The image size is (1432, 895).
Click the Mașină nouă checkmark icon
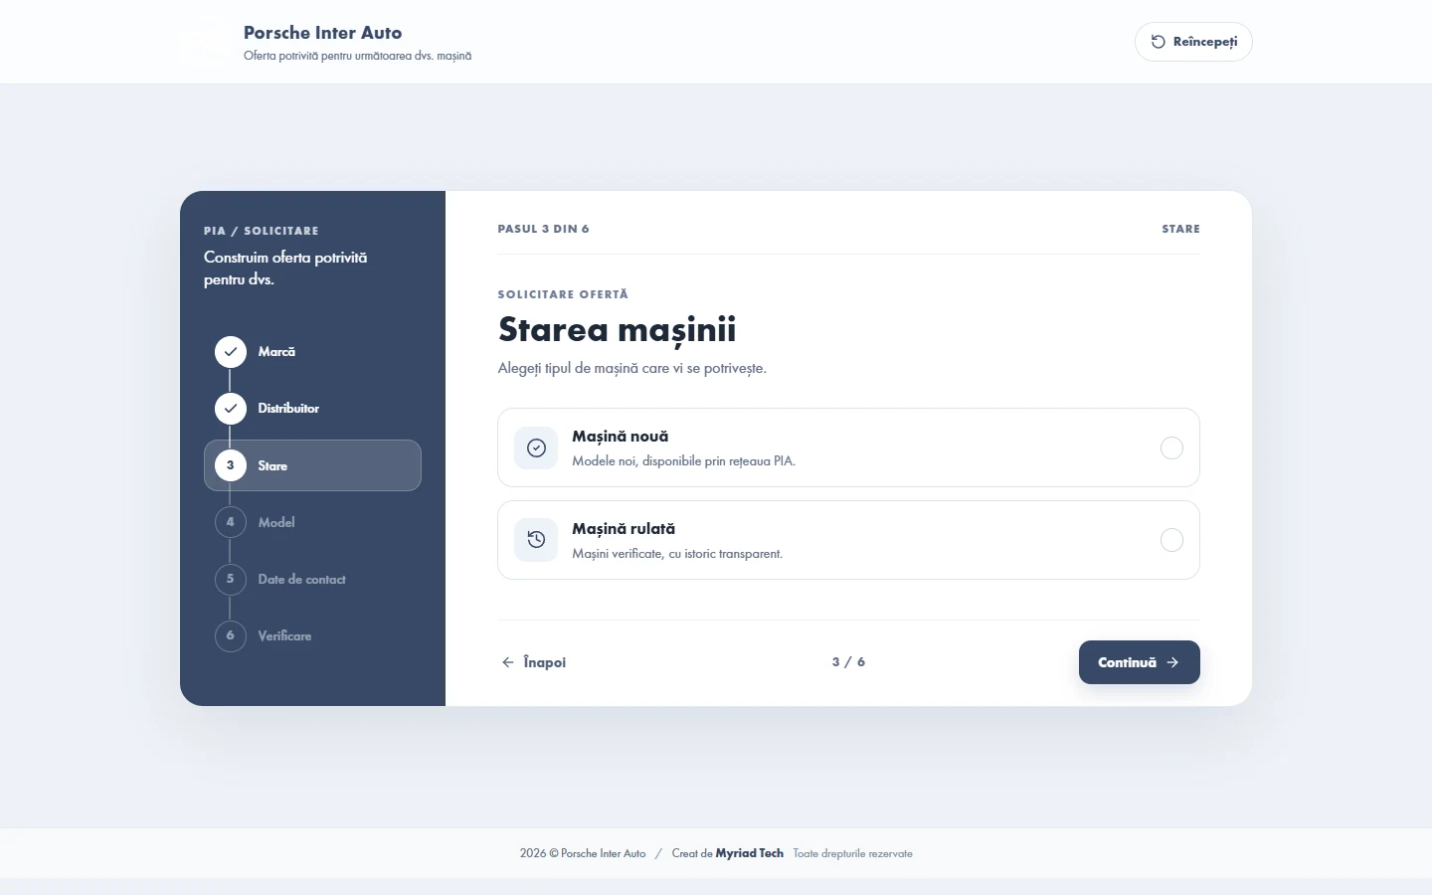(x=536, y=447)
